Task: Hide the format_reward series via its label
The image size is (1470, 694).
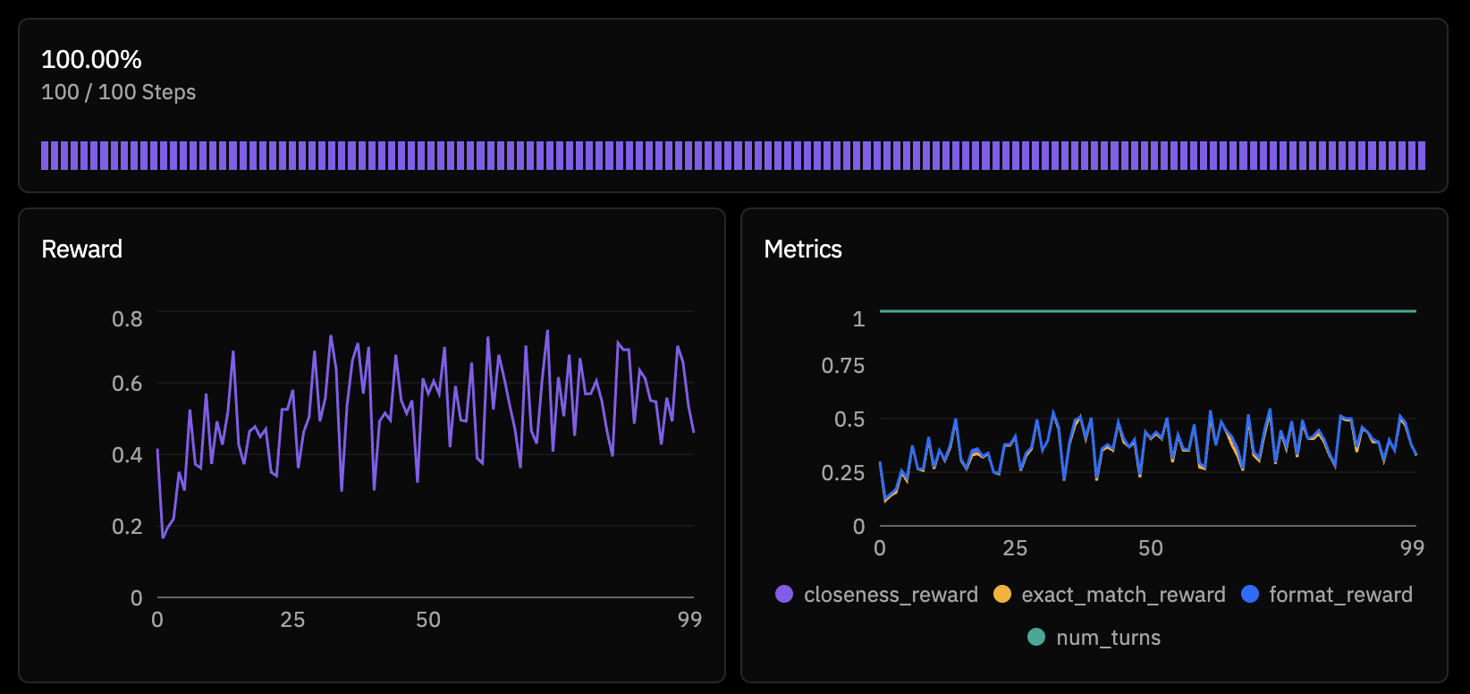Action: [1340, 595]
